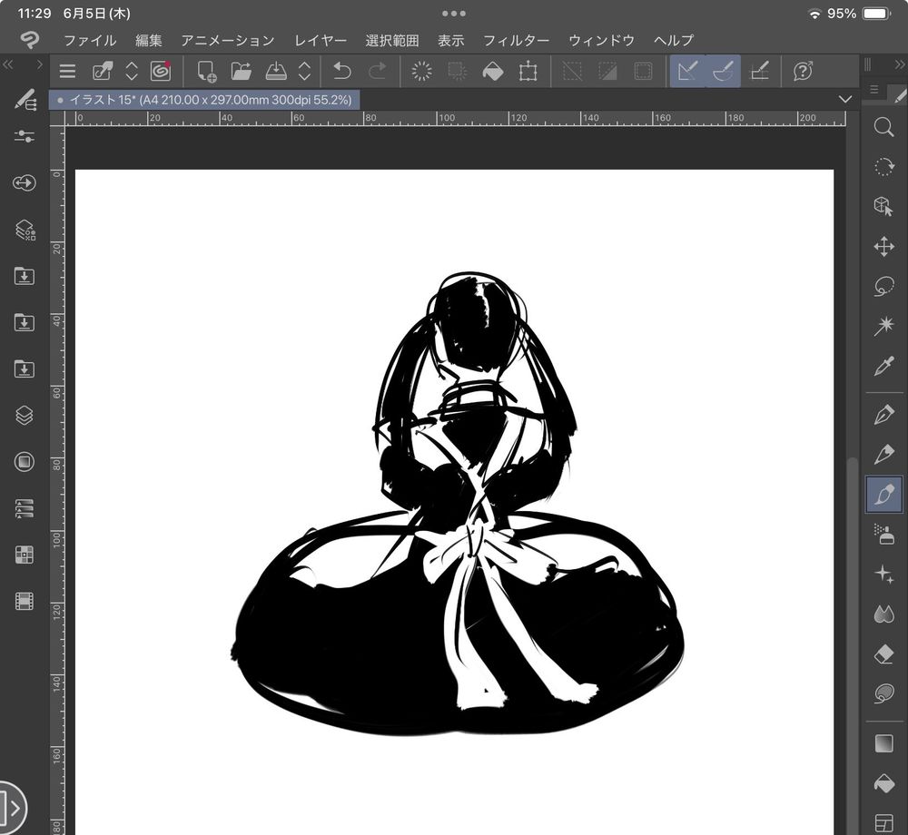Open the アニメーション menu

227,40
